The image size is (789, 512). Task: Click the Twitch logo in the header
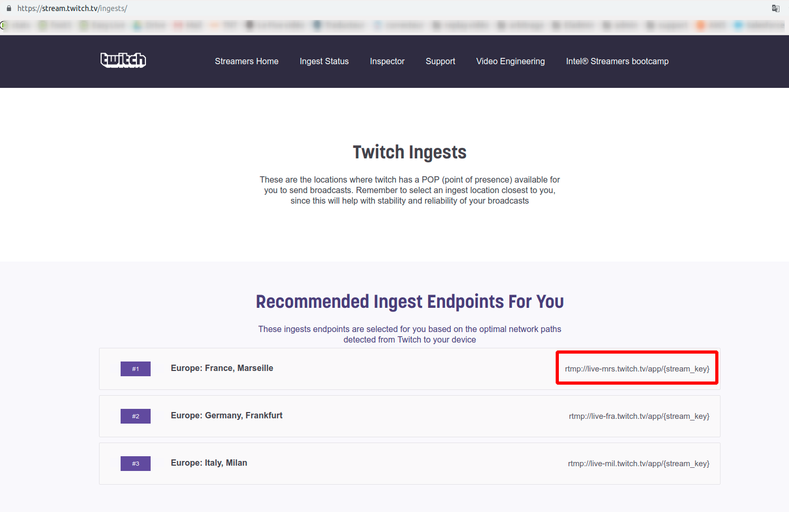tap(123, 61)
